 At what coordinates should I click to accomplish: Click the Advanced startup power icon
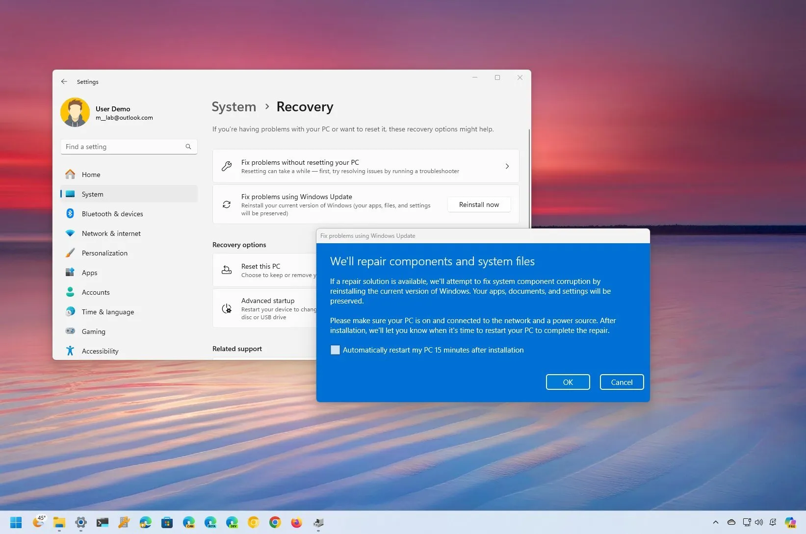pos(227,308)
